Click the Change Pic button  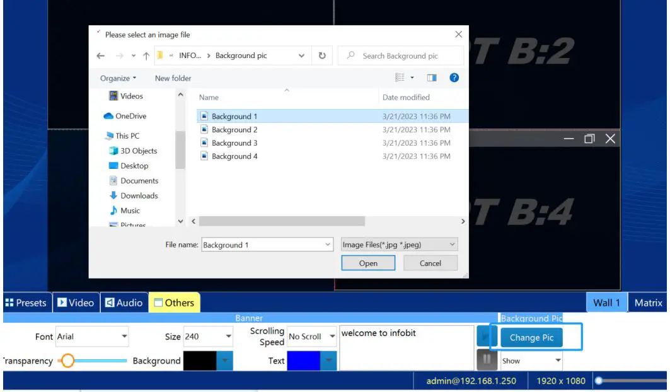pyautogui.click(x=531, y=337)
